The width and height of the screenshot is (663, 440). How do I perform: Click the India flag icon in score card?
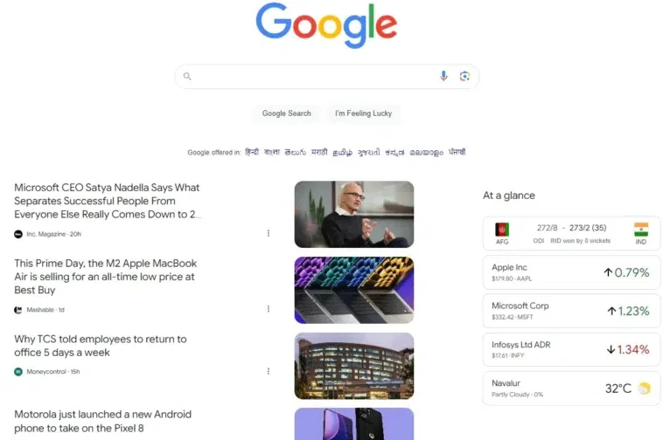click(x=641, y=230)
